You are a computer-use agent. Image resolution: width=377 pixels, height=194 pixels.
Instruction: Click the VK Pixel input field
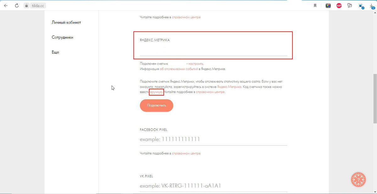tap(213, 186)
